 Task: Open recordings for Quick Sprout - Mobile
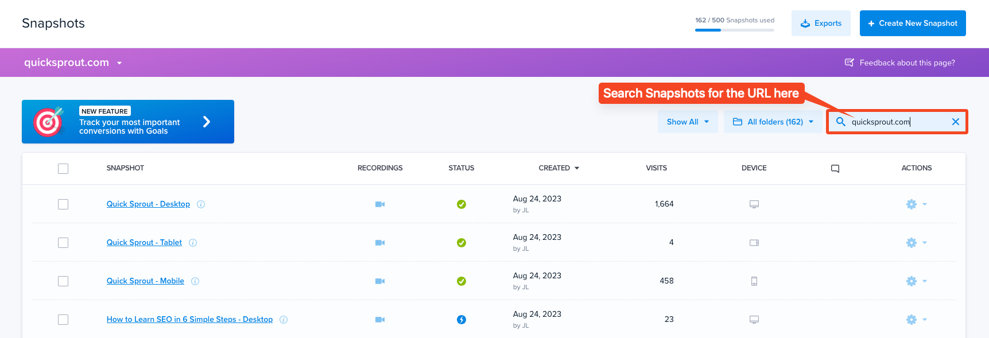click(380, 281)
